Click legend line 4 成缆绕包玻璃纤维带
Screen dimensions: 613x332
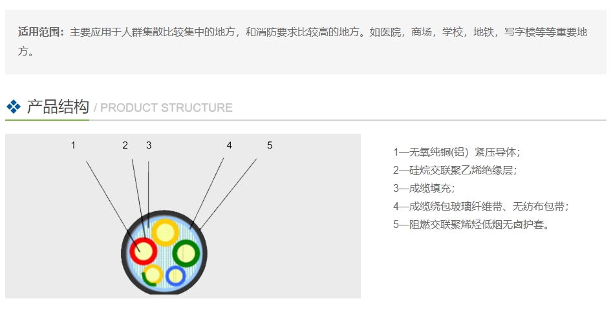(480, 207)
